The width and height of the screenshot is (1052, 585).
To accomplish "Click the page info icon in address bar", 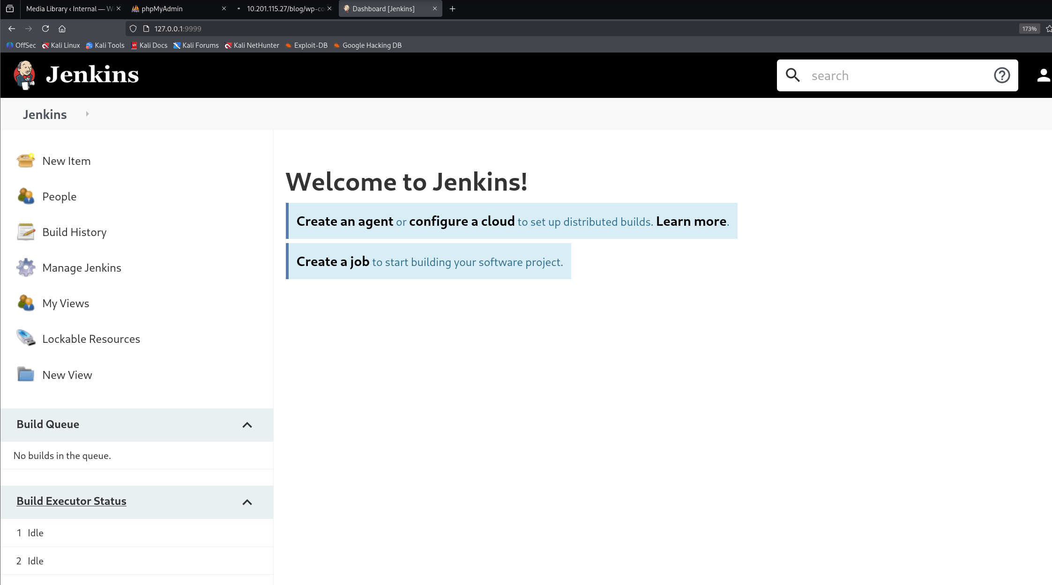I will (146, 29).
